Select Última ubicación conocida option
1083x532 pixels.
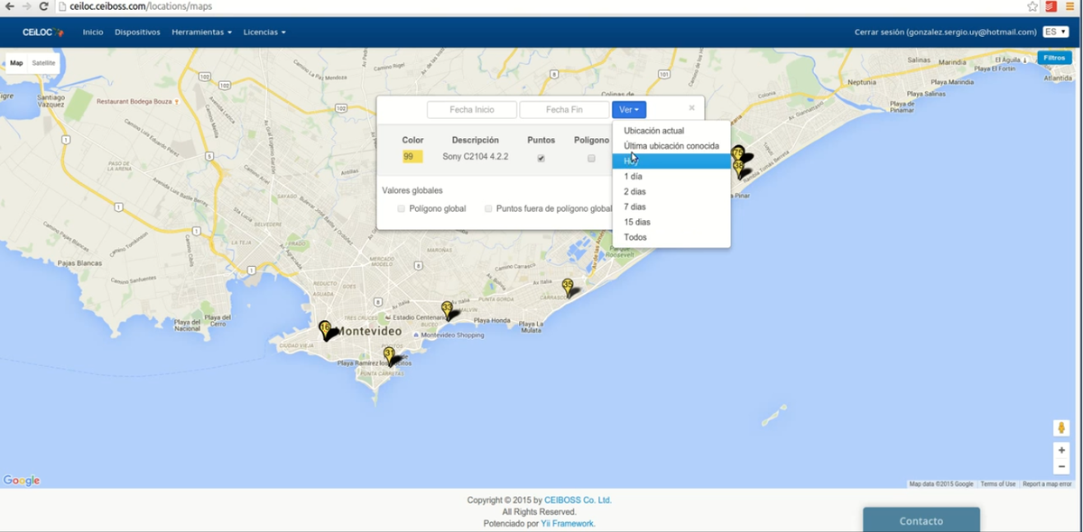[x=671, y=146]
